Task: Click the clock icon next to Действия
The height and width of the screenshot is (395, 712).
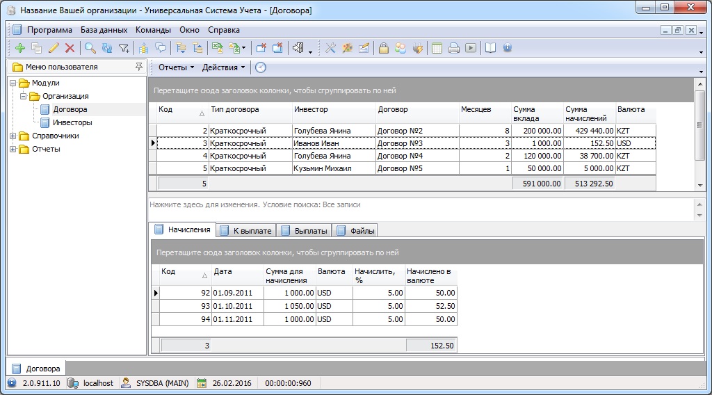Action: point(261,67)
